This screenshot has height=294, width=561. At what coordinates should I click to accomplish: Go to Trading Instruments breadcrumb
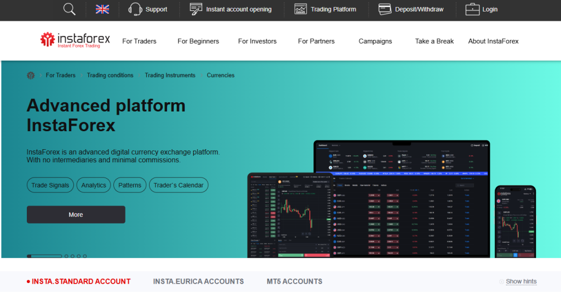[x=170, y=75]
